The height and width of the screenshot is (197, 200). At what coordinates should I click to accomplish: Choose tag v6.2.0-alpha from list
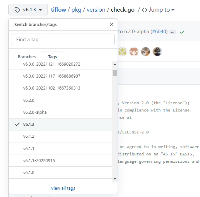(35, 112)
